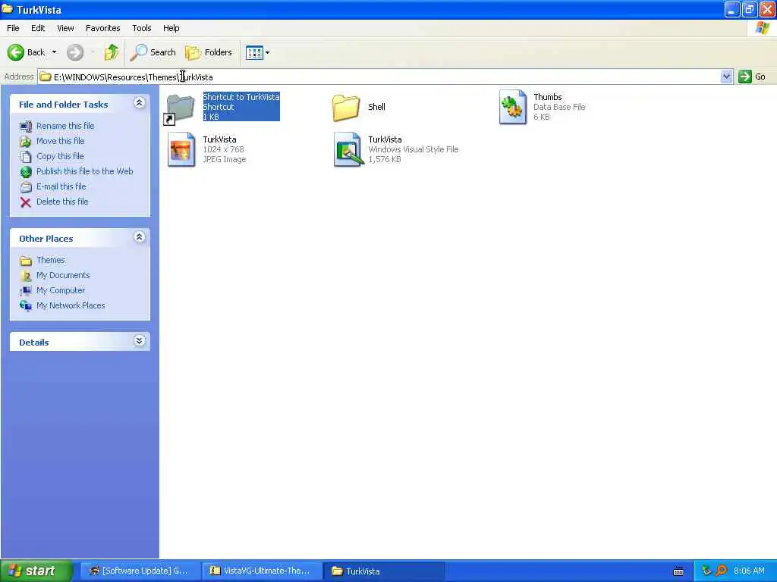
Task: Click the Shortcut to TurkVista file name
Action: click(241, 97)
